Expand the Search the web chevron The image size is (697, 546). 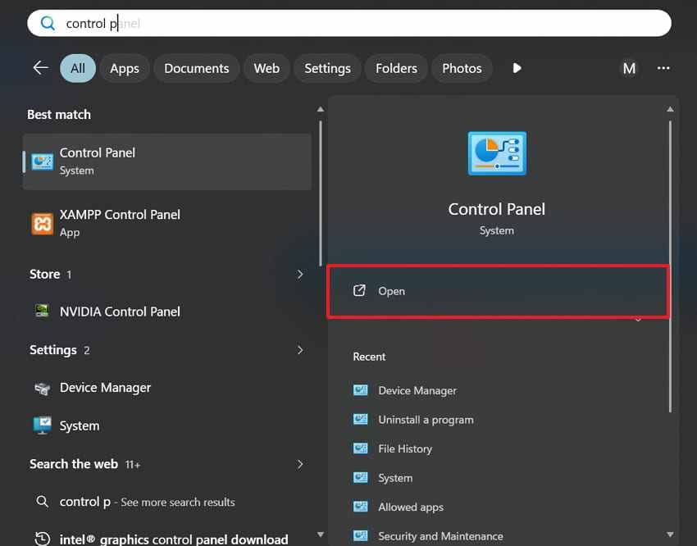300,464
